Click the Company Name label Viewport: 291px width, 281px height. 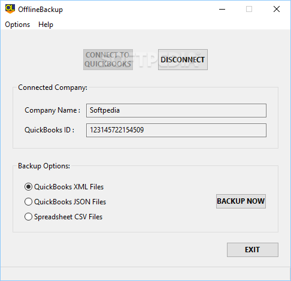pos(52,110)
